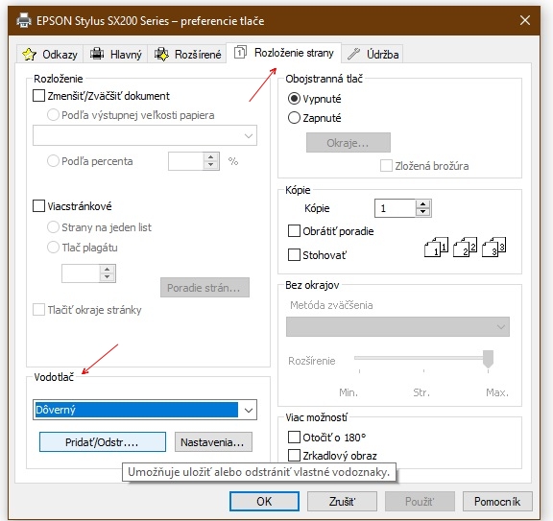Viewport: 553px width, 521px height.
Task: Click the gear-printer icon on Rozšírené tab
Action: point(161,54)
